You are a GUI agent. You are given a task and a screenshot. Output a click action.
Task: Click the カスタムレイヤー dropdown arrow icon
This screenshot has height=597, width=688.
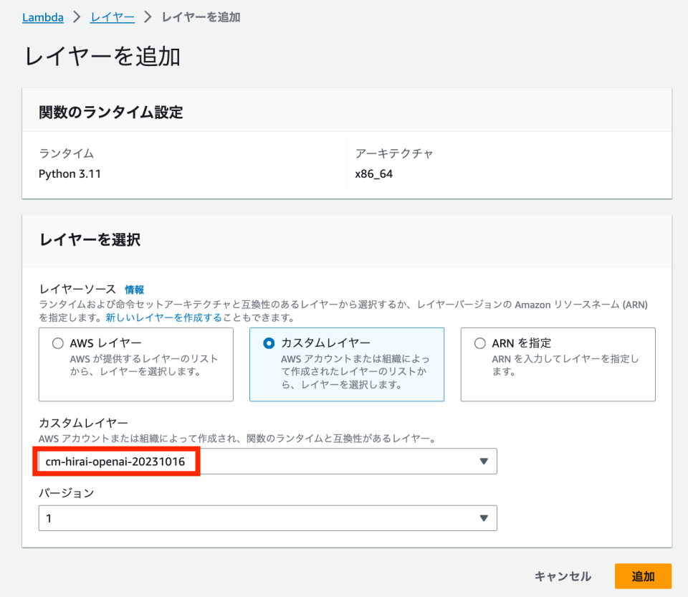(x=484, y=461)
